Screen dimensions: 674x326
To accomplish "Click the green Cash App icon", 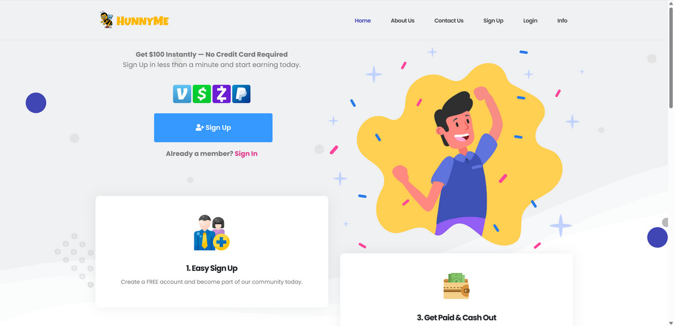I will click(202, 94).
